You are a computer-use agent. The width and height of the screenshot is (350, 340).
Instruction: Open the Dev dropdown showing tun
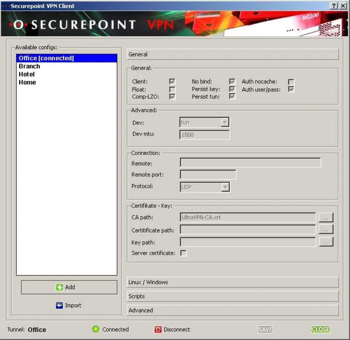coord(204,122)
